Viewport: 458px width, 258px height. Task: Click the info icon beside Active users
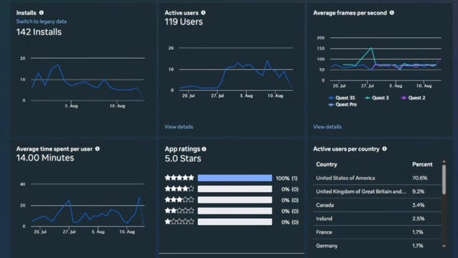[x=203, y=13]
